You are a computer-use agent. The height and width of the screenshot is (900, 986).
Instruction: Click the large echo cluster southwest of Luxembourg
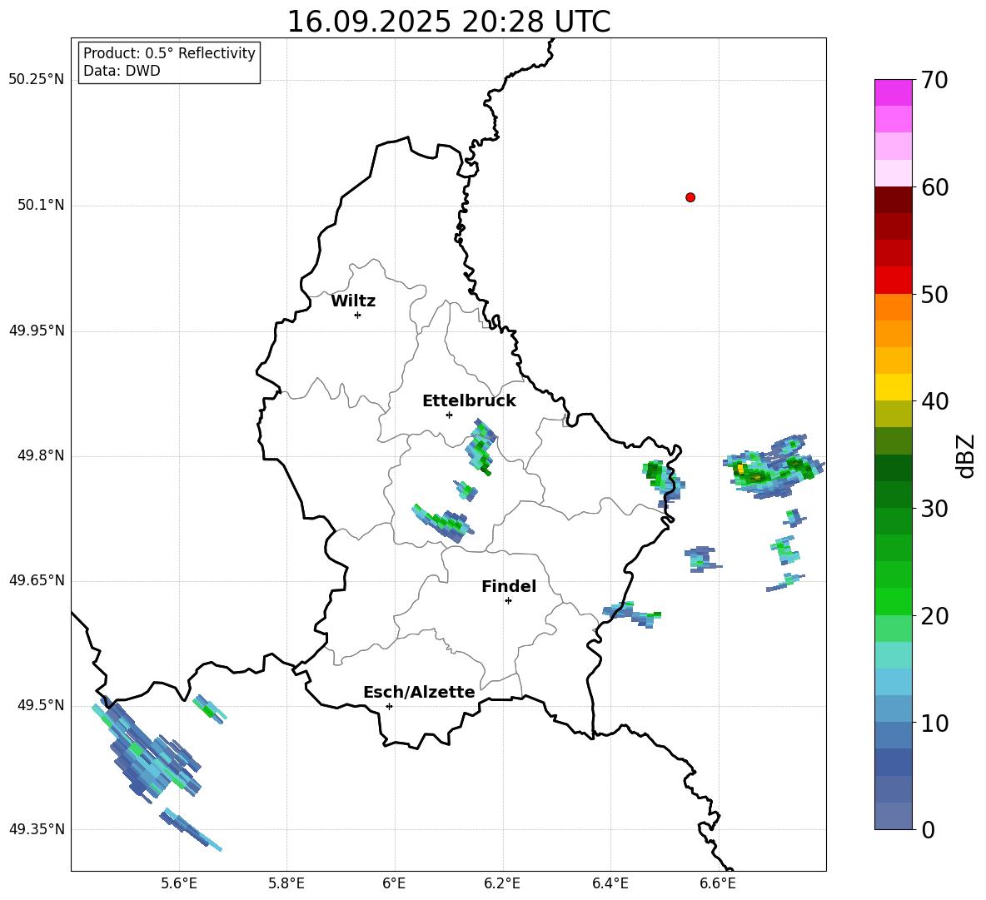147,751
